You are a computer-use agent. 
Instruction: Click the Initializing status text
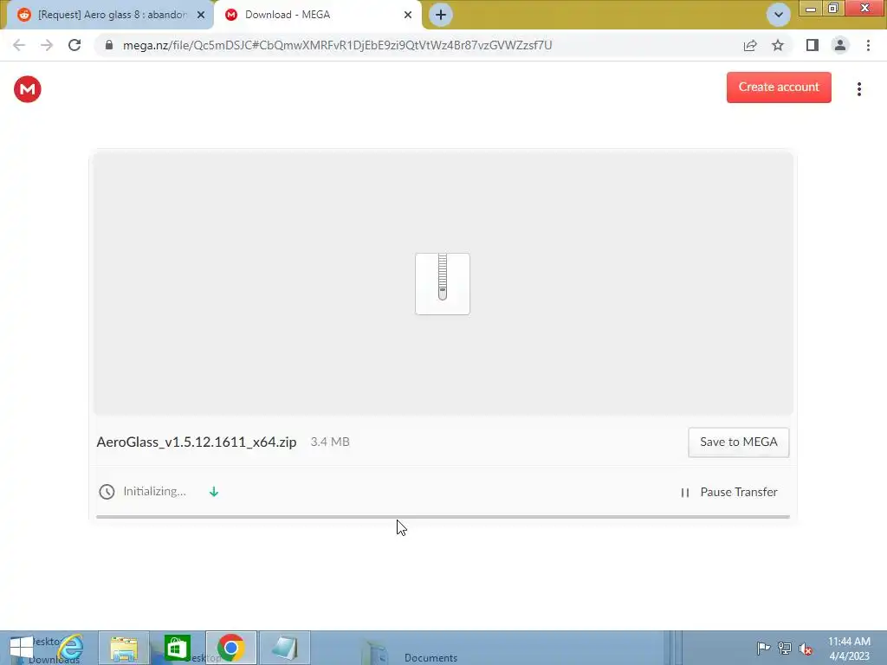click(x=154, y=492)
